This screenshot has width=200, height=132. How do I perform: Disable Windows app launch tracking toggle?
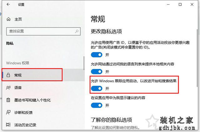point(97,88)
